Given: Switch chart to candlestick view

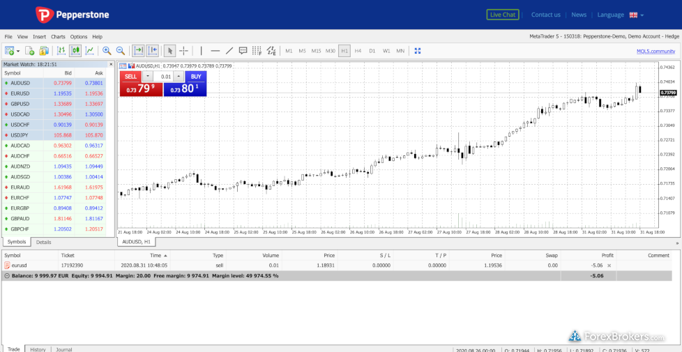Looking at the screenshot, I should (x=75, y=51).
